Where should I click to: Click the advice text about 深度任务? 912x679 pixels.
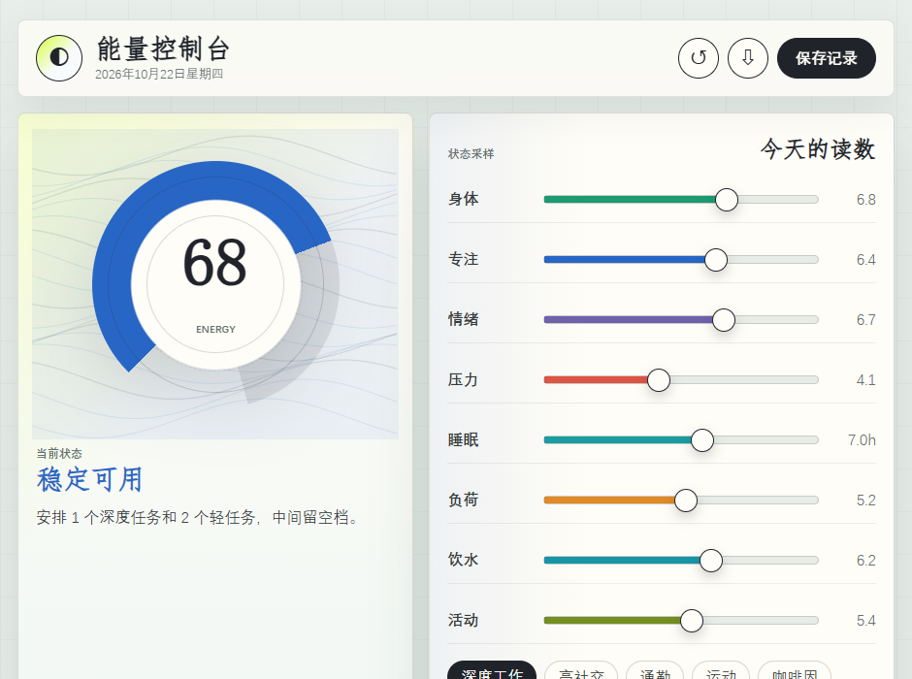point(198,517)
